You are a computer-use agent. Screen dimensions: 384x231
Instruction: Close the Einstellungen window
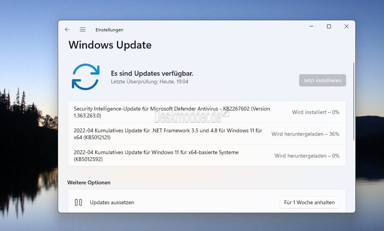[x=346, y=26]
